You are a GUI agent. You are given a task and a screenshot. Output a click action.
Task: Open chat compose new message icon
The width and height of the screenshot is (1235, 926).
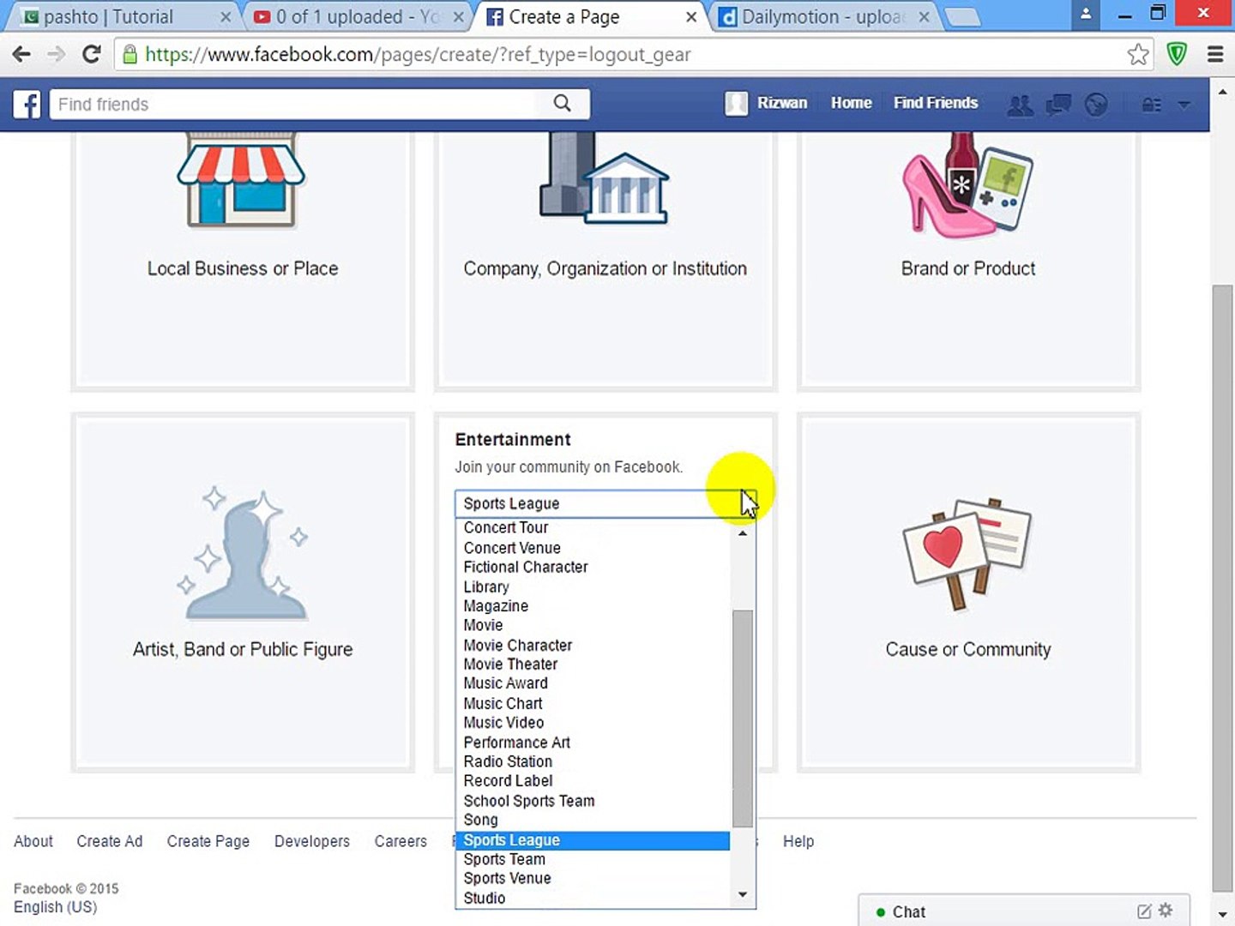coord(1144,911)
